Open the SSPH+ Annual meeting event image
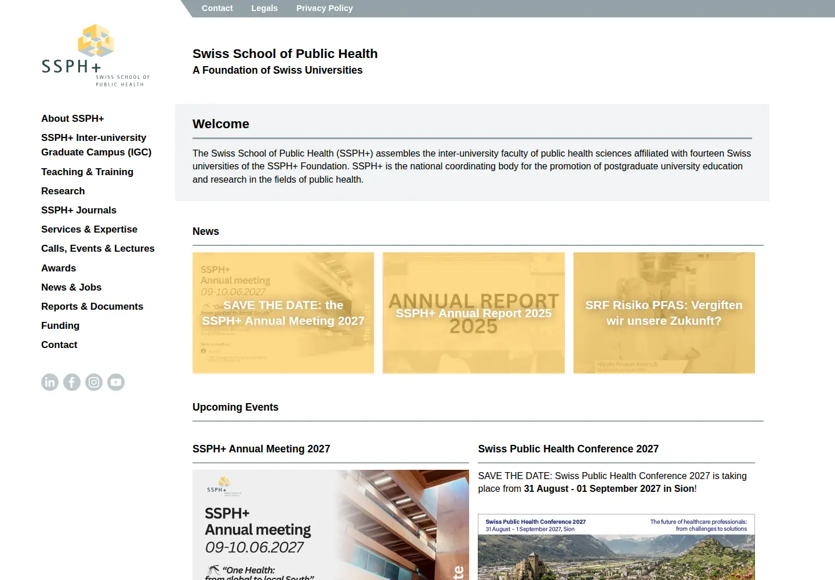835x580 pixels. 331,525
